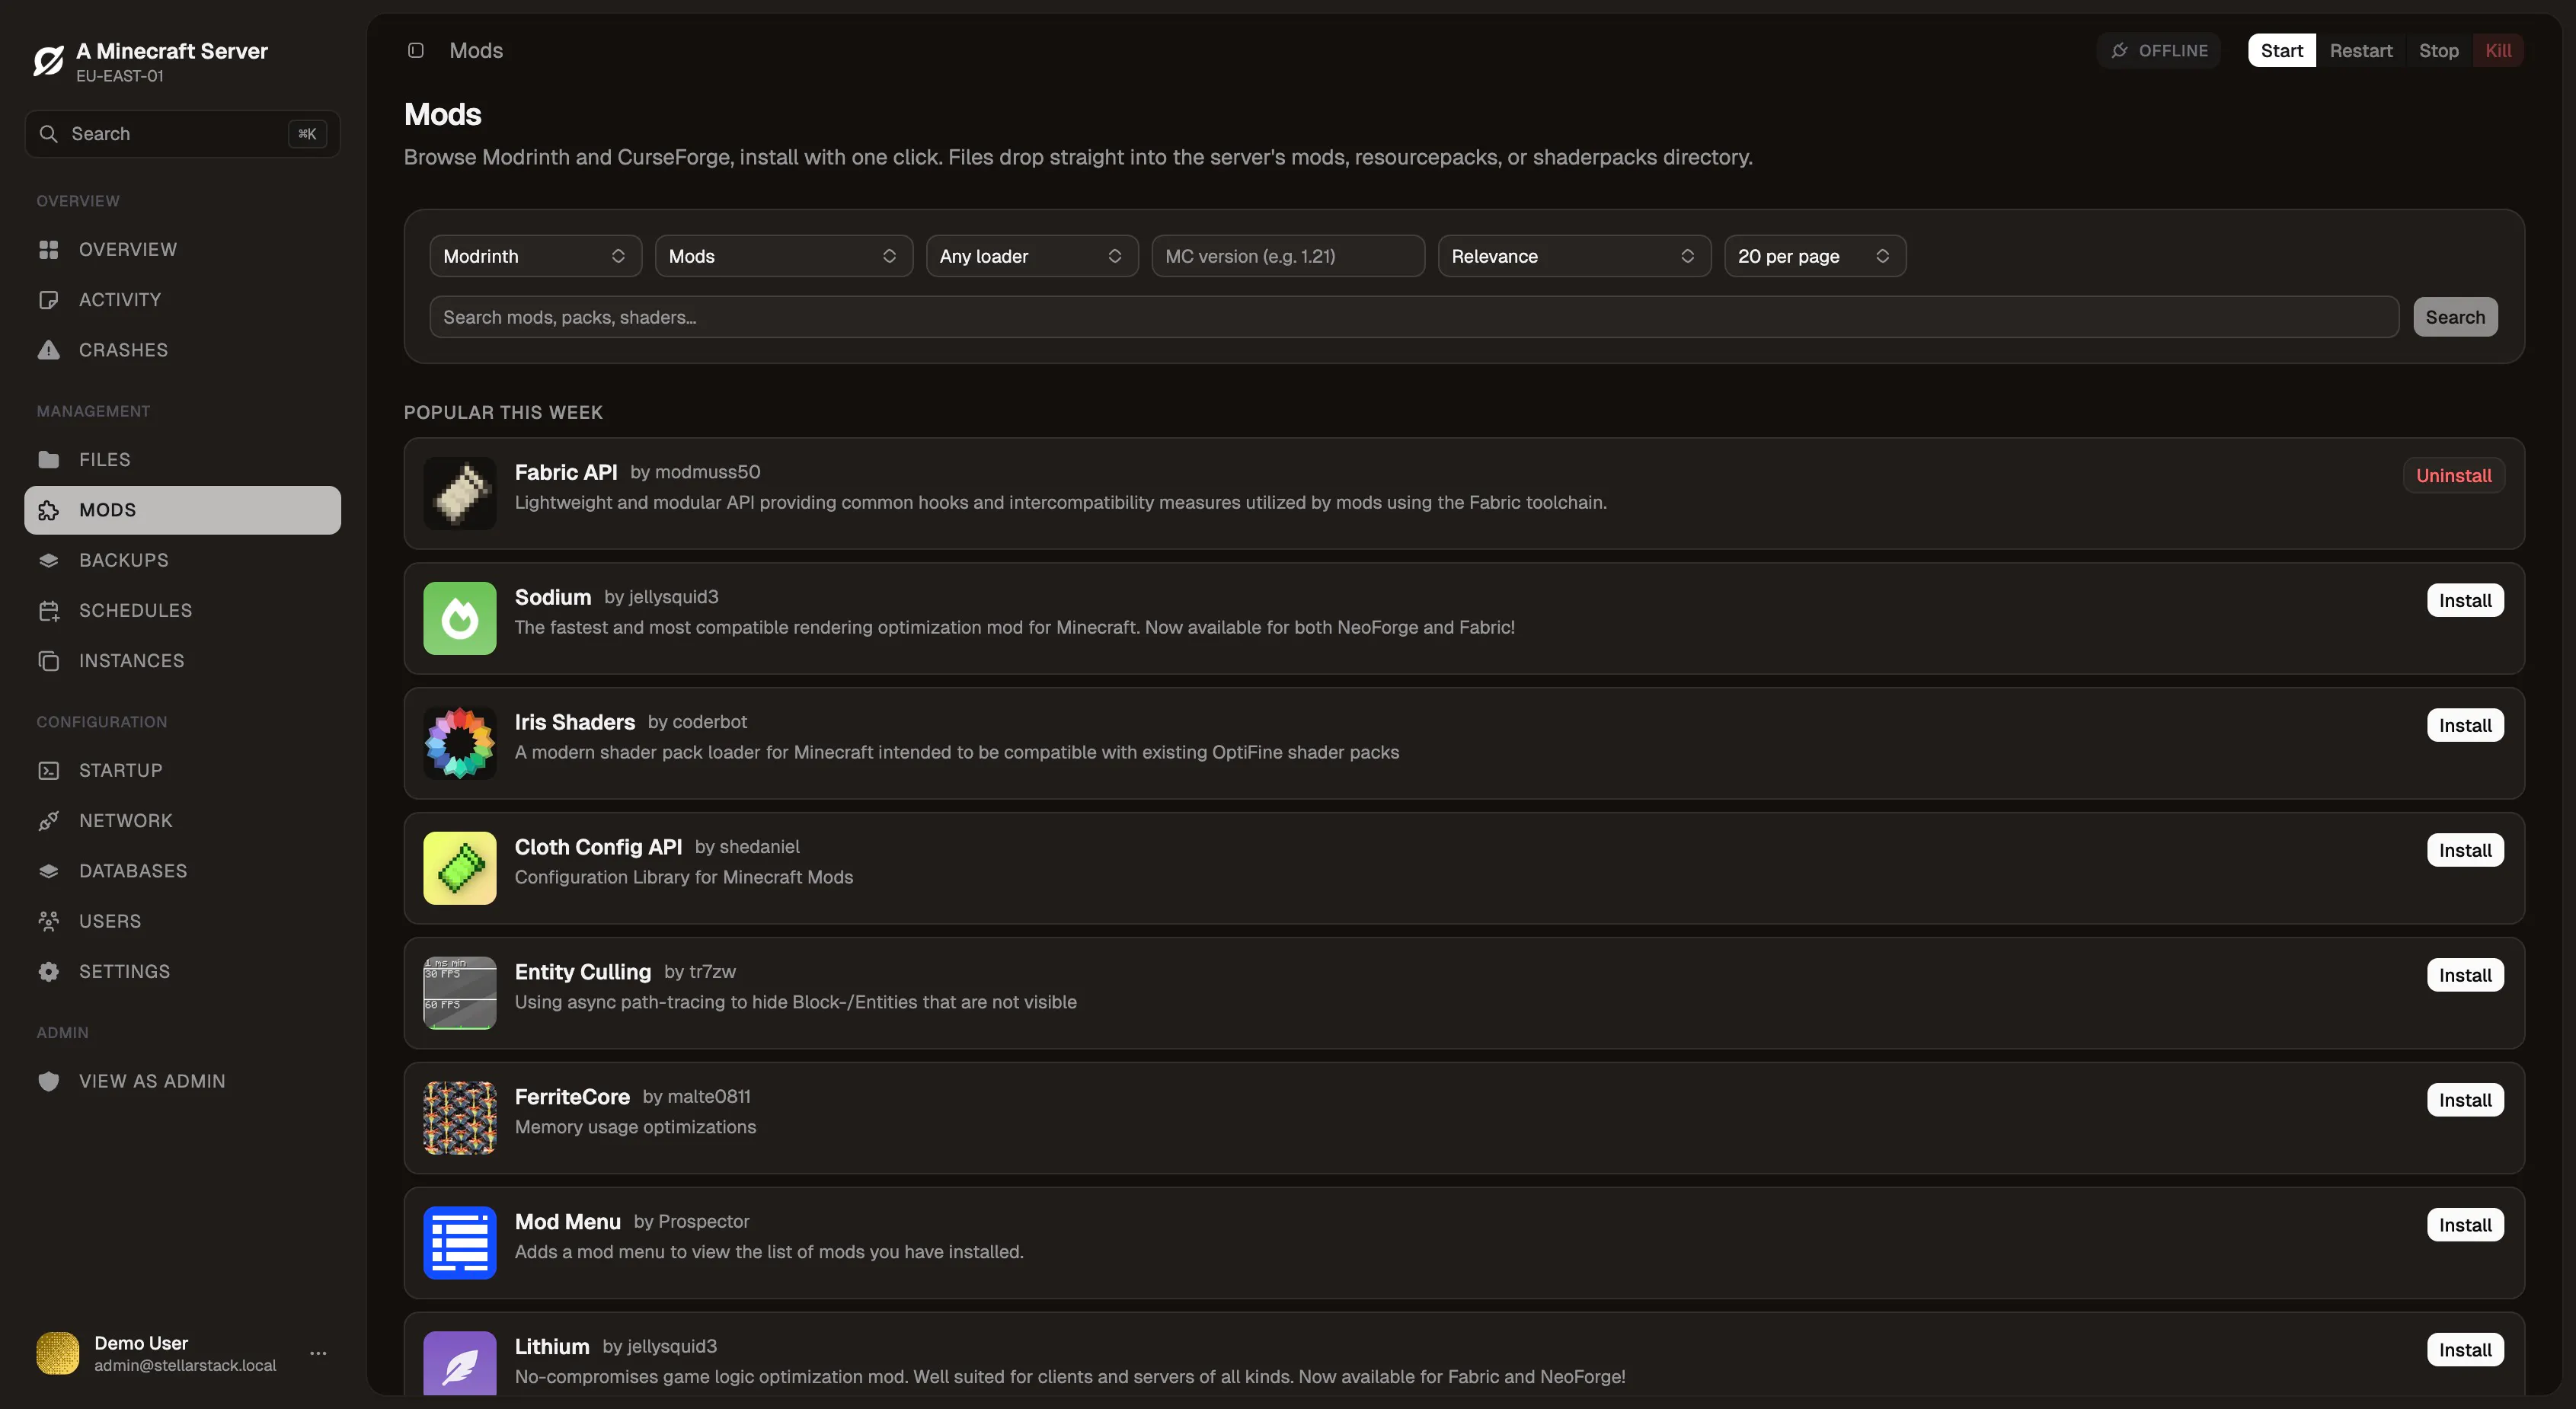Click the Cloth Config API icon

click(x=459, y=868)
